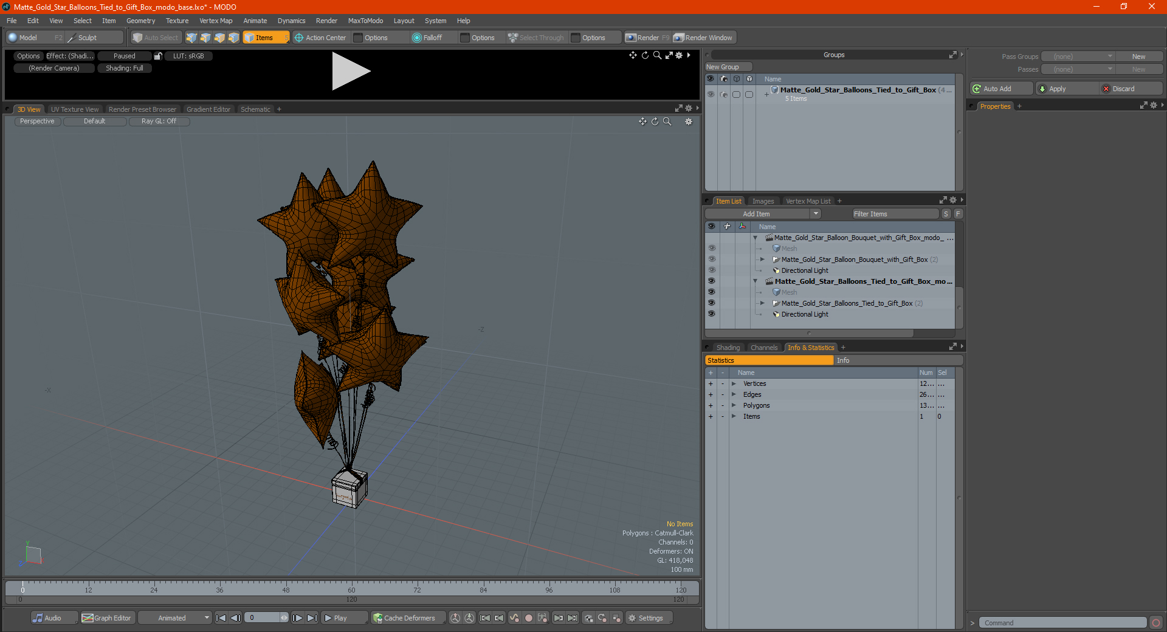The width and height of the screenshot is (1167, 632).
Task: Step to next frame
Action: (297, 618)
